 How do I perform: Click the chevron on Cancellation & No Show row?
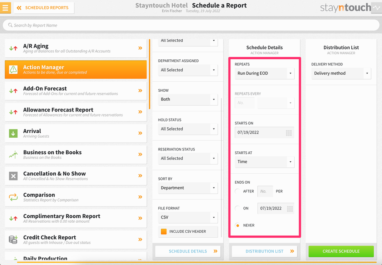[140, 176]
